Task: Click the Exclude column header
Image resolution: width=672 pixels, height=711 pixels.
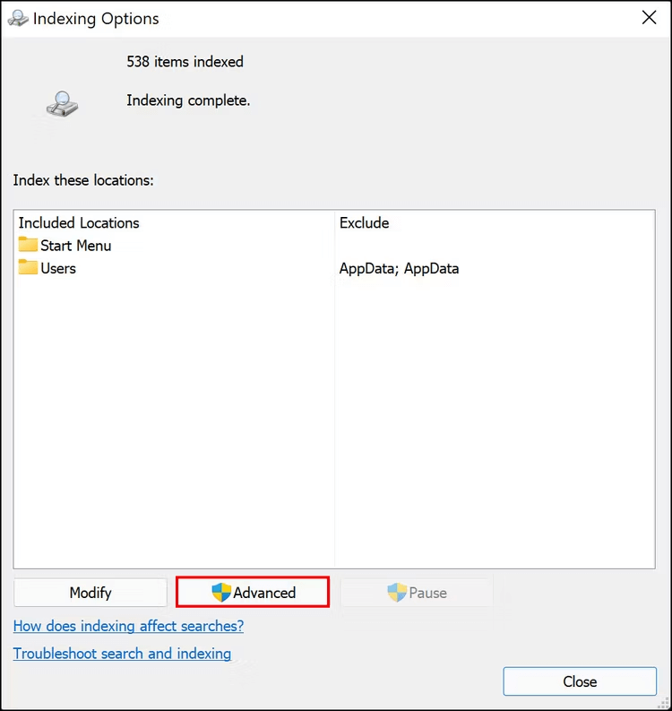Action: 365,222
